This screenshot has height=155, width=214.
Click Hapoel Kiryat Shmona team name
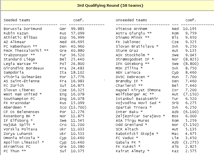pyautogui.click(x=138, y=90)
